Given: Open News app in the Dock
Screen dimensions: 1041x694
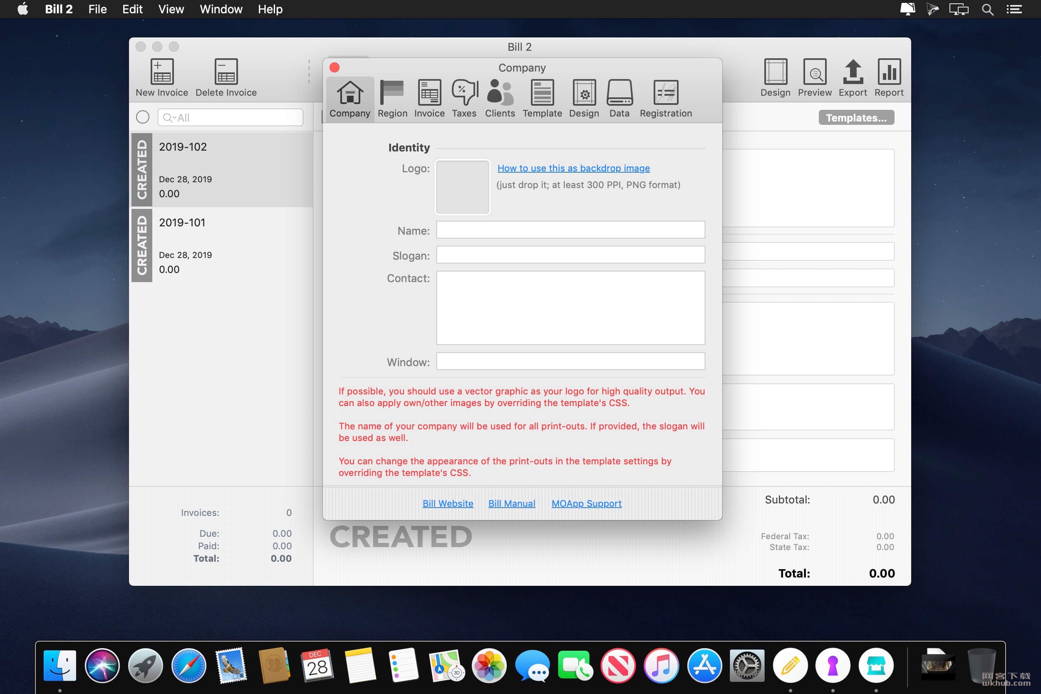Looking at the screenshot, I should [618, 665].
